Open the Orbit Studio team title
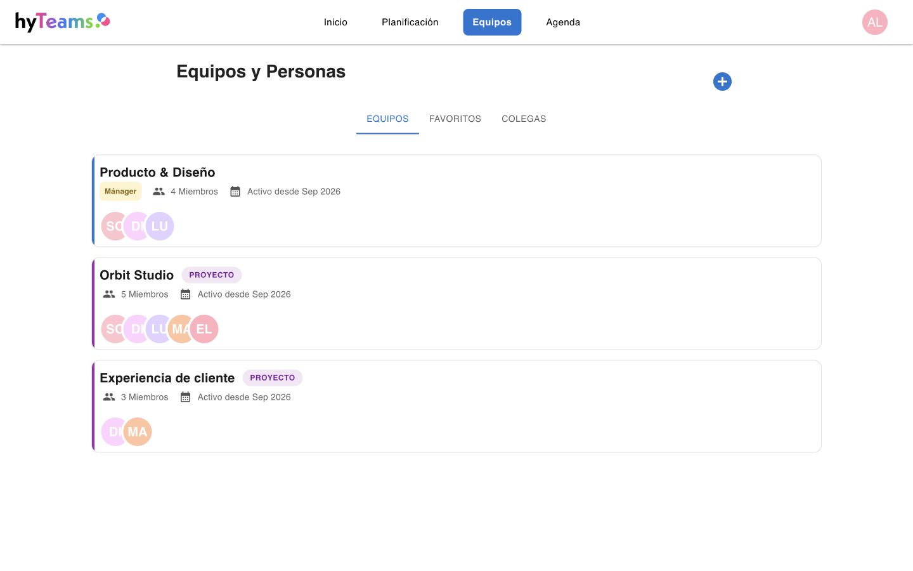913x571 pixels. click(136, 275)
